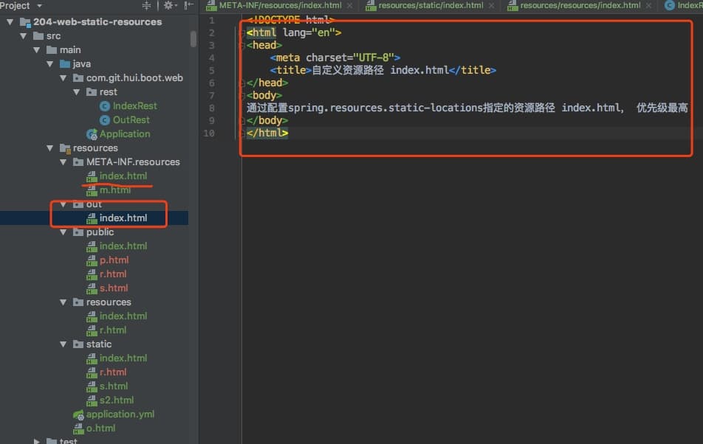Click the scroll-from-source icon in Project panel
The height and width of the screenshot is (444, 703).
click(x=146, y=6)
